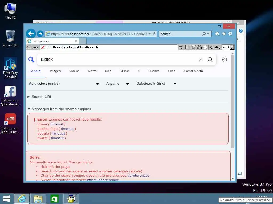Click the IE forward arrow button
273x204 pixels.
click(40, 34)
